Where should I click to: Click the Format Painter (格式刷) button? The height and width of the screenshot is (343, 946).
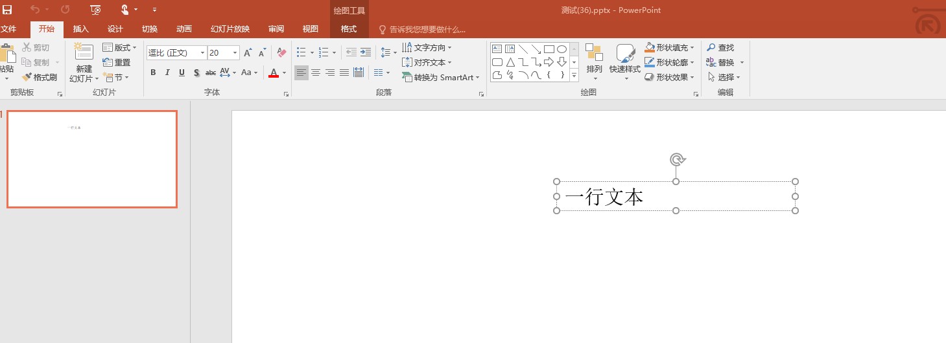[40, 77]
